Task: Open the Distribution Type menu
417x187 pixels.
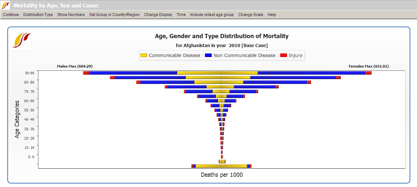Action: coord(38,14)
